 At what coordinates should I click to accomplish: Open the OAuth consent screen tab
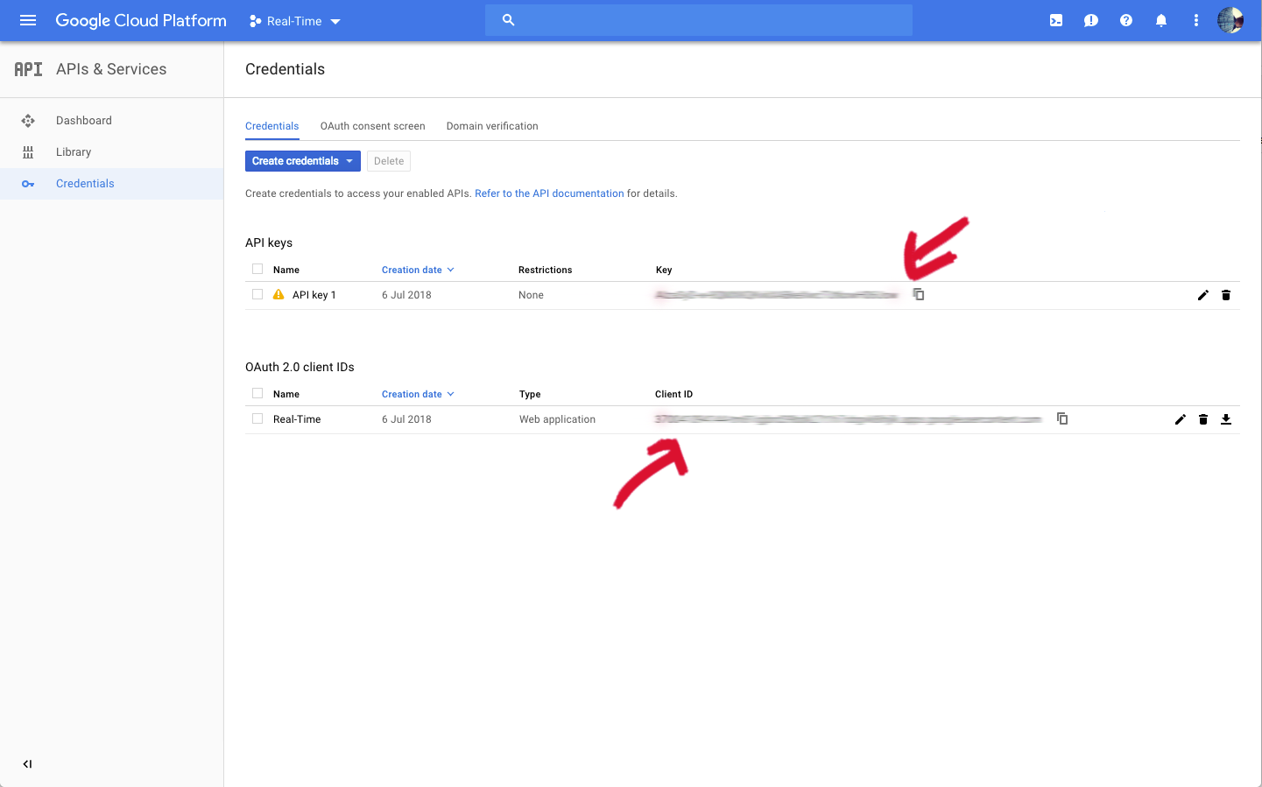tap(373, 126)
